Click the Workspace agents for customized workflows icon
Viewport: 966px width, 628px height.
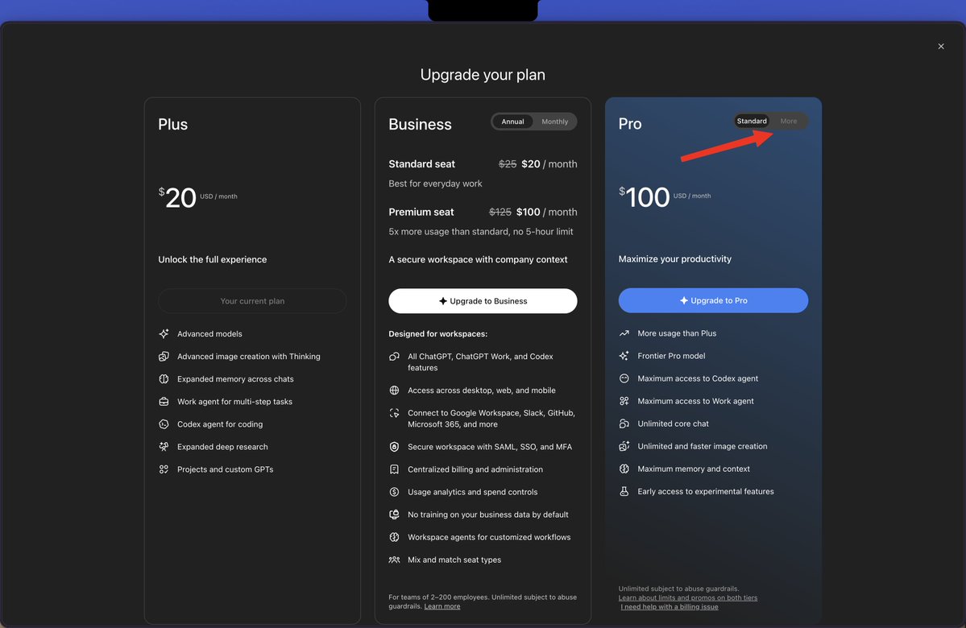pos(394,537)
